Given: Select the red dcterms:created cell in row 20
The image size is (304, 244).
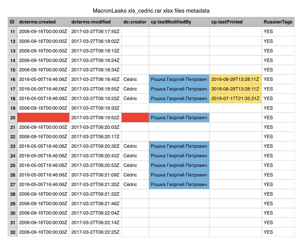Looking at the screenshot, I should click(43, 118).
